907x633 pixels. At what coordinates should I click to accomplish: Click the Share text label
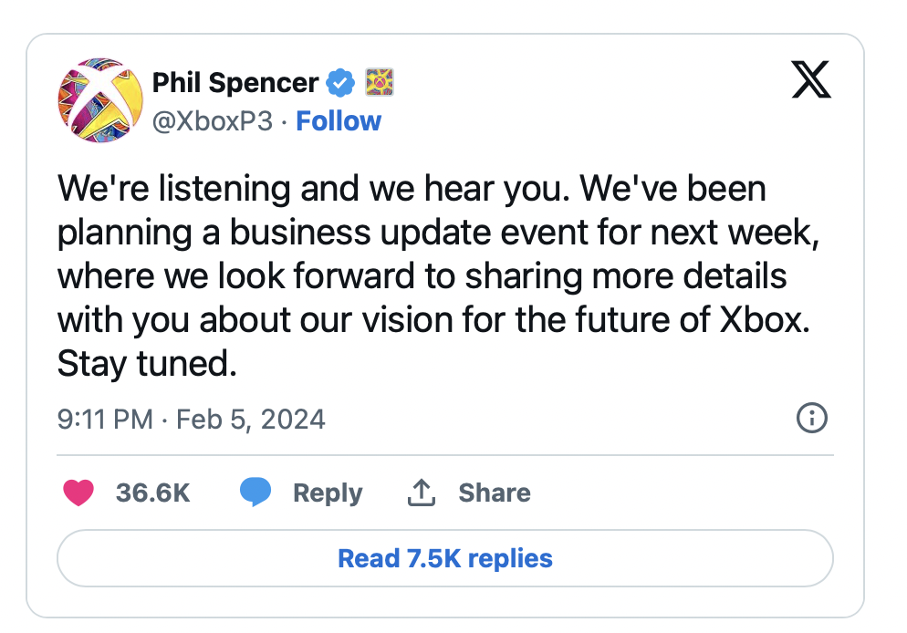click(x=495, y=493)
